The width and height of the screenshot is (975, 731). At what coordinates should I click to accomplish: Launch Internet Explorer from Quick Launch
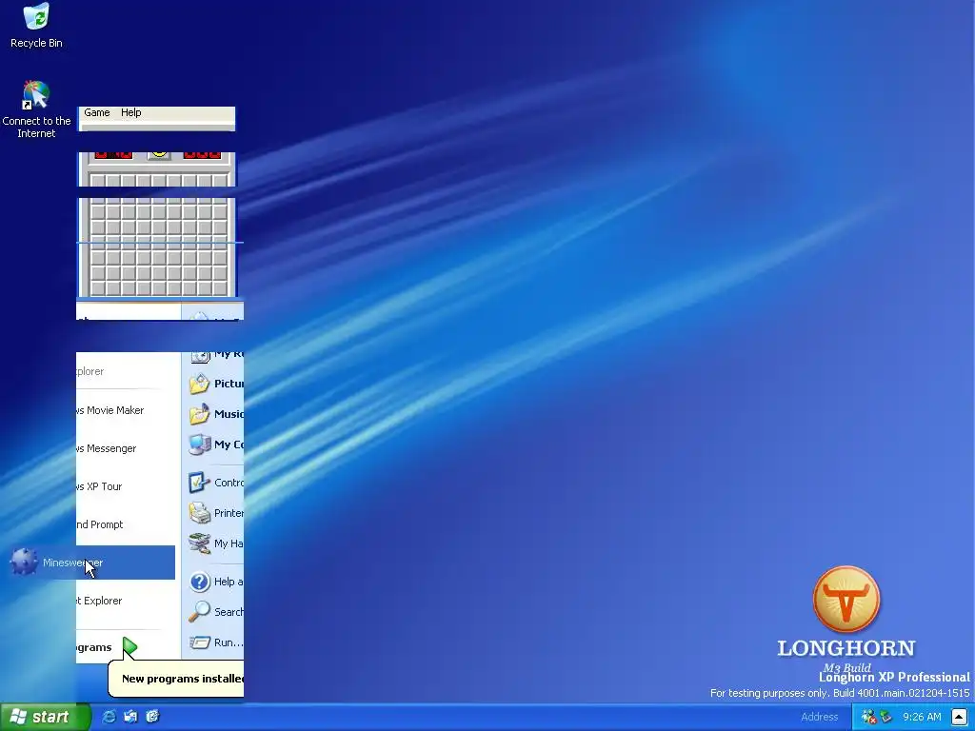(109, 717)
